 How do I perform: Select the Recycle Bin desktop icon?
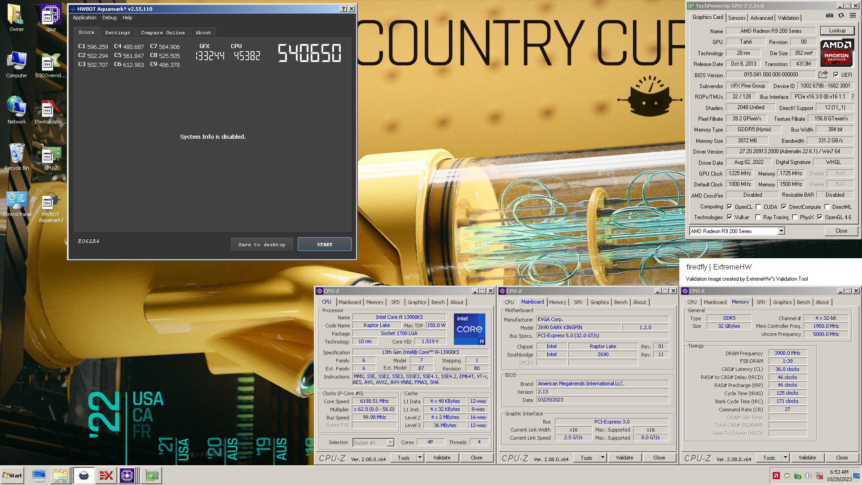(17, 157)
